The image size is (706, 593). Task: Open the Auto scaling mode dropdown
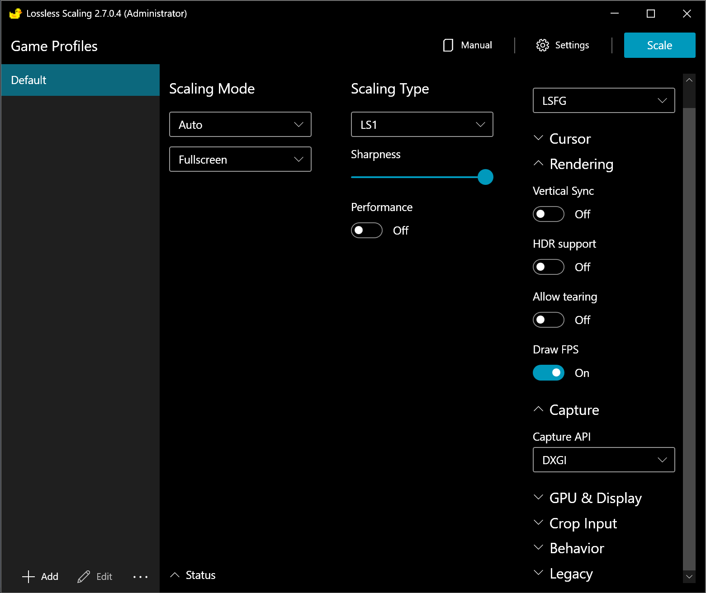coord(240,124)
